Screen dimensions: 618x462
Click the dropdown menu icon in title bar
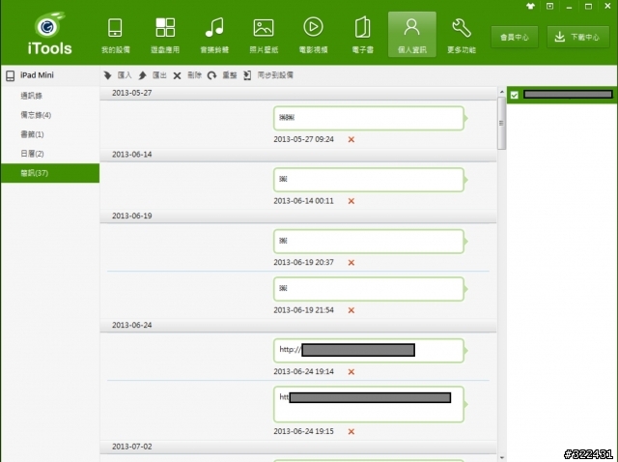549,6
